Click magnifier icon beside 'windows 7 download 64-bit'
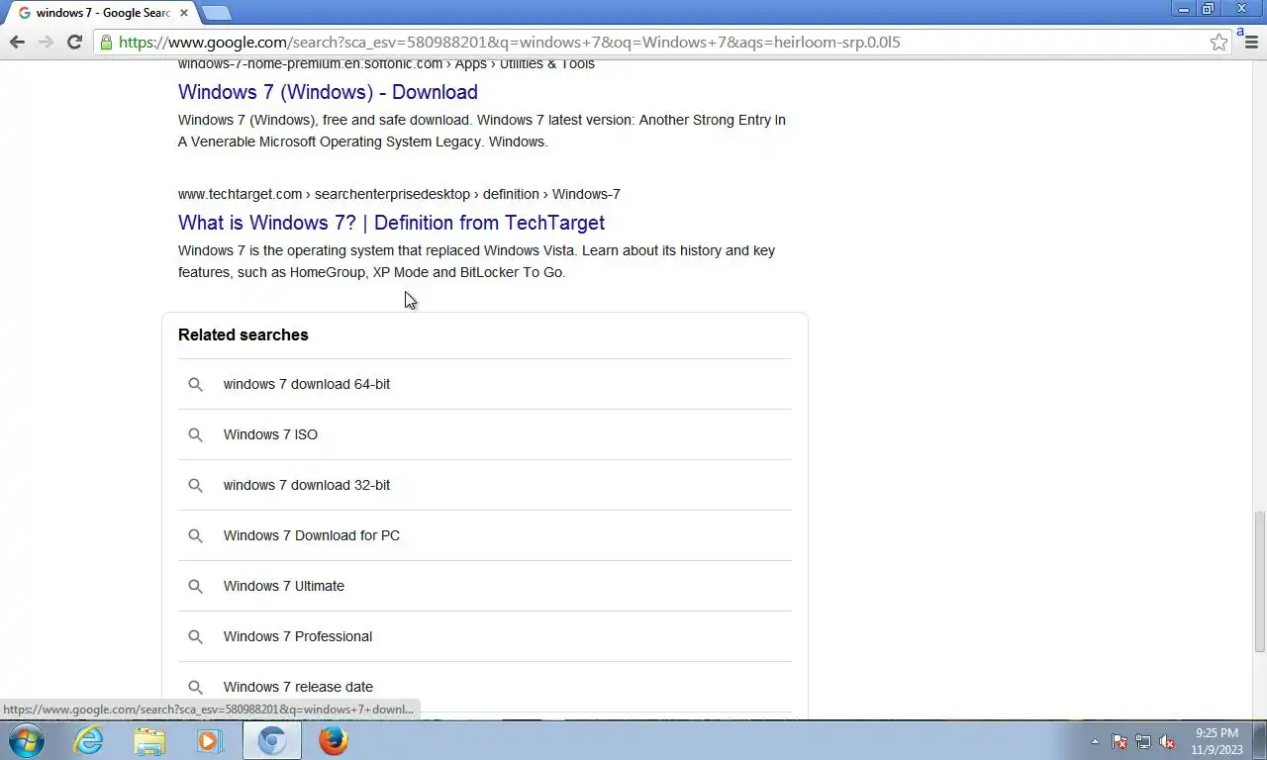Screen dimensions: 1267x760 tap(195, 384)
